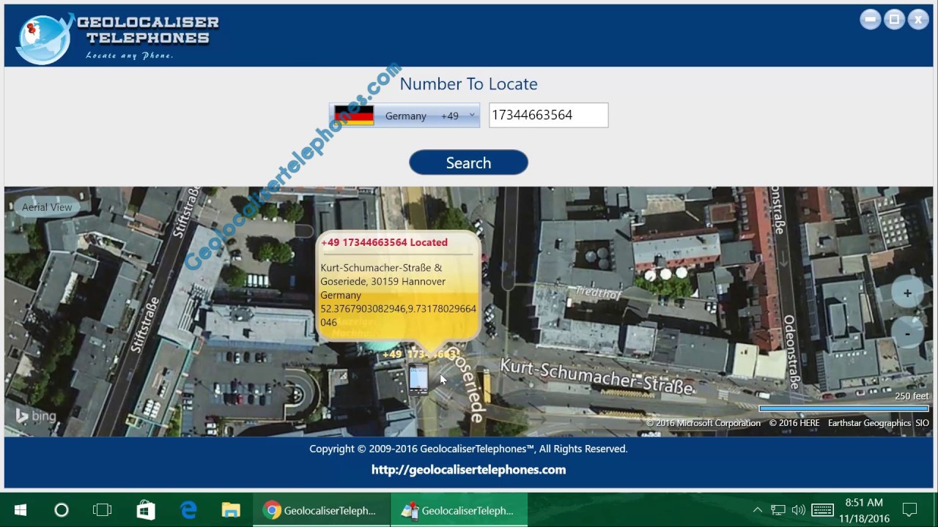Click the '+49 17344663564 Located' popup title

[x=384, y=242]
